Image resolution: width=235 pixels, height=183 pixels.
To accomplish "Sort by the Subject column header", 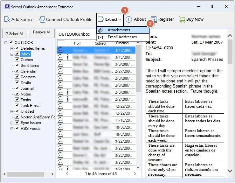I will tap(101, 43).
